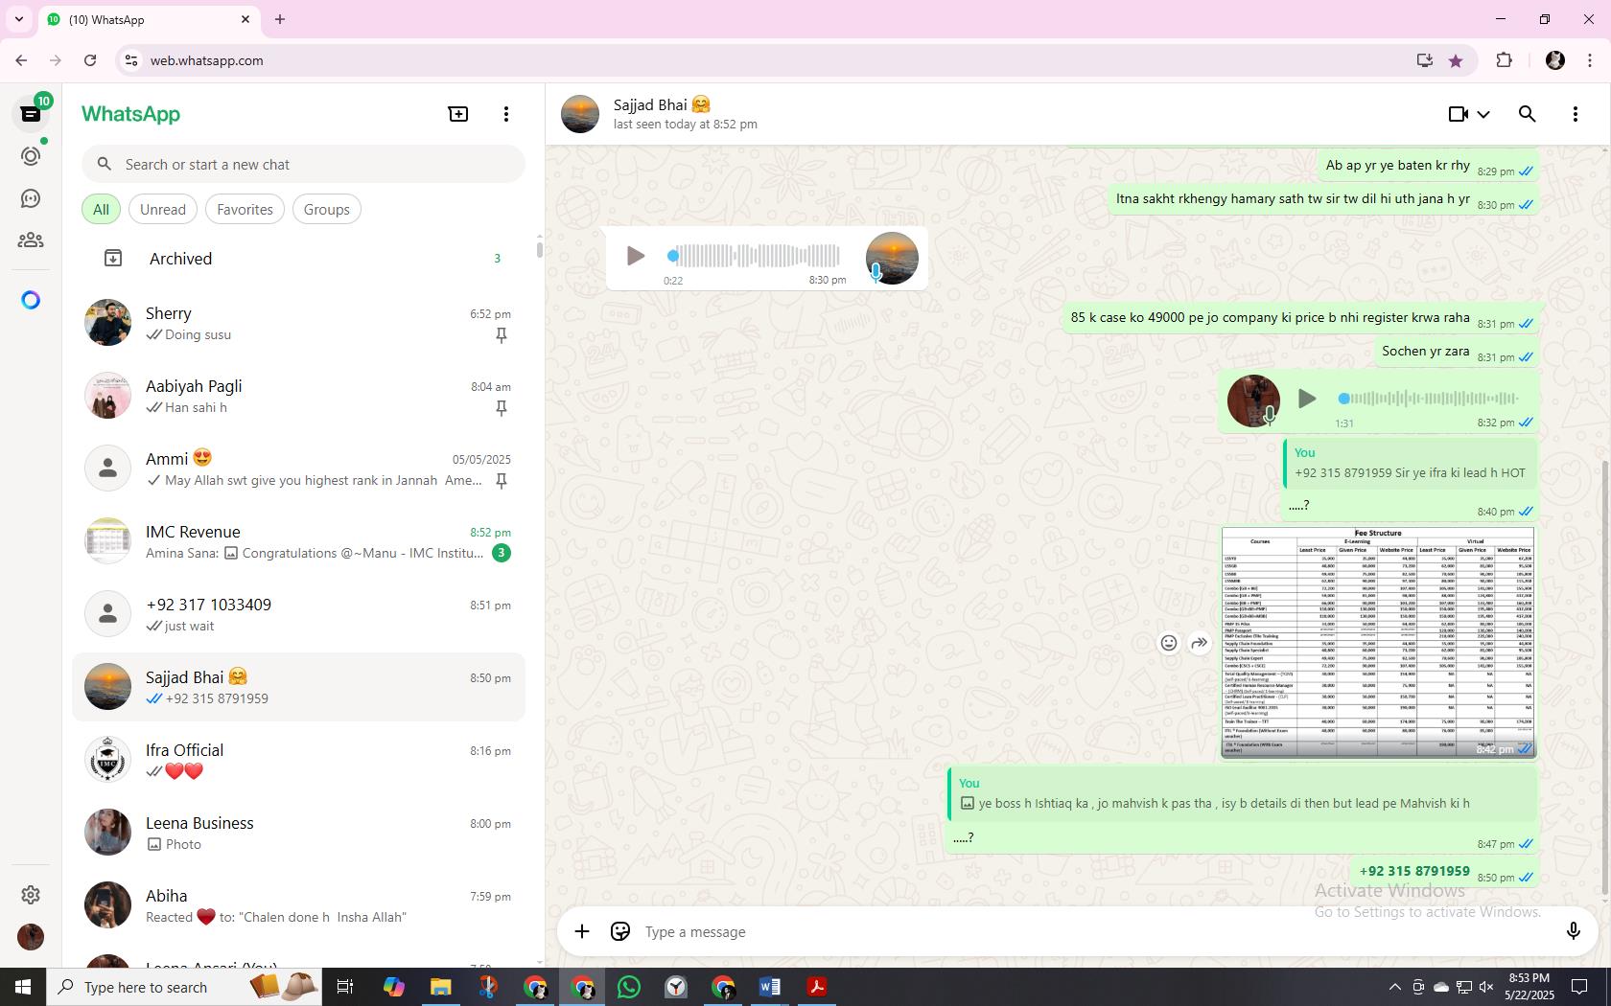Seek the 0:22 voice message waveform

[x=754, y=256]
